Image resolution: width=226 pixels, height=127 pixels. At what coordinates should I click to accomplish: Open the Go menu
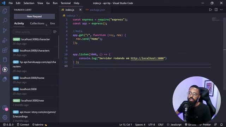coord(48,3)
